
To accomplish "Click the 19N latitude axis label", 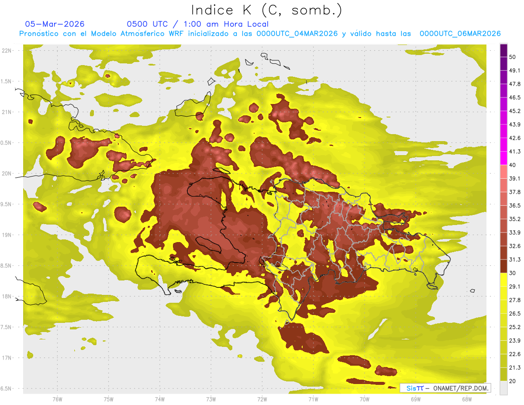I will pyautogui.click(x=7, y=235).
